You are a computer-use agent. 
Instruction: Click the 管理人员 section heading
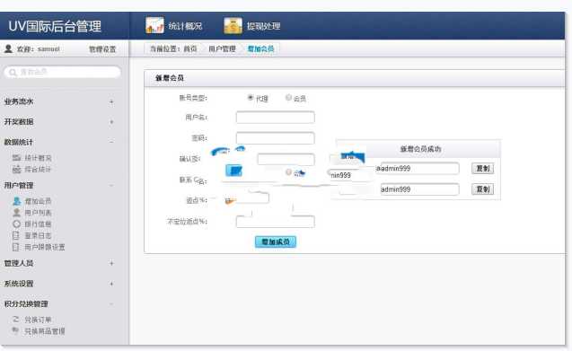19,263
